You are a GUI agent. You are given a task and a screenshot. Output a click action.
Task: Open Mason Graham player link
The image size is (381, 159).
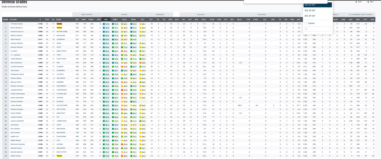coord(16,35)
